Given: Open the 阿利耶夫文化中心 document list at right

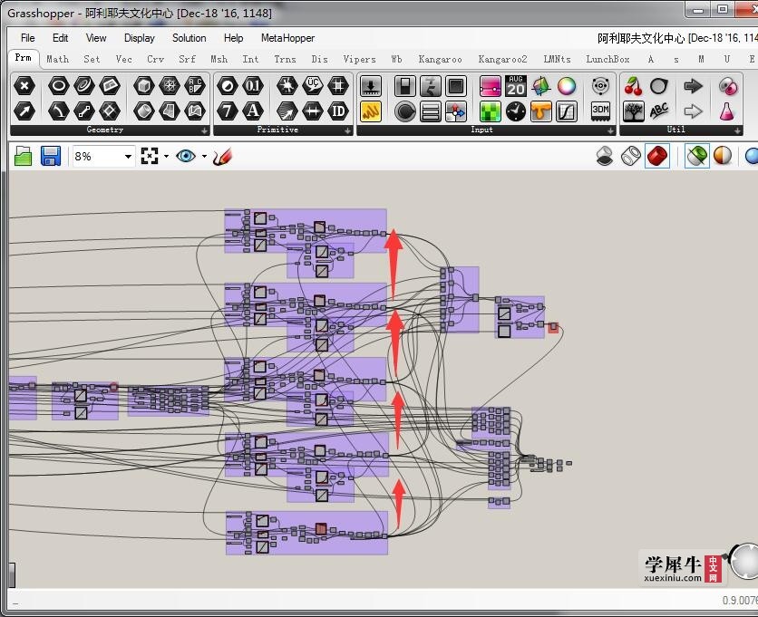Looking at the screenshot, I should 677,38.
